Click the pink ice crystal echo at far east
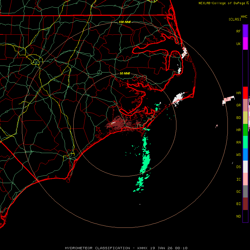Screen dimensions: 250x250 pyautogui.click(x=228, y=100)
